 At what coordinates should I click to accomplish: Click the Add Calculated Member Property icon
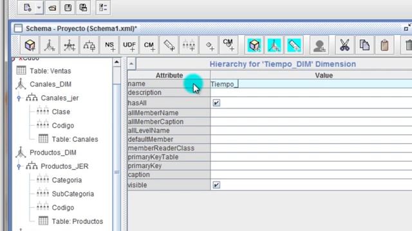(x=229, y=45)
